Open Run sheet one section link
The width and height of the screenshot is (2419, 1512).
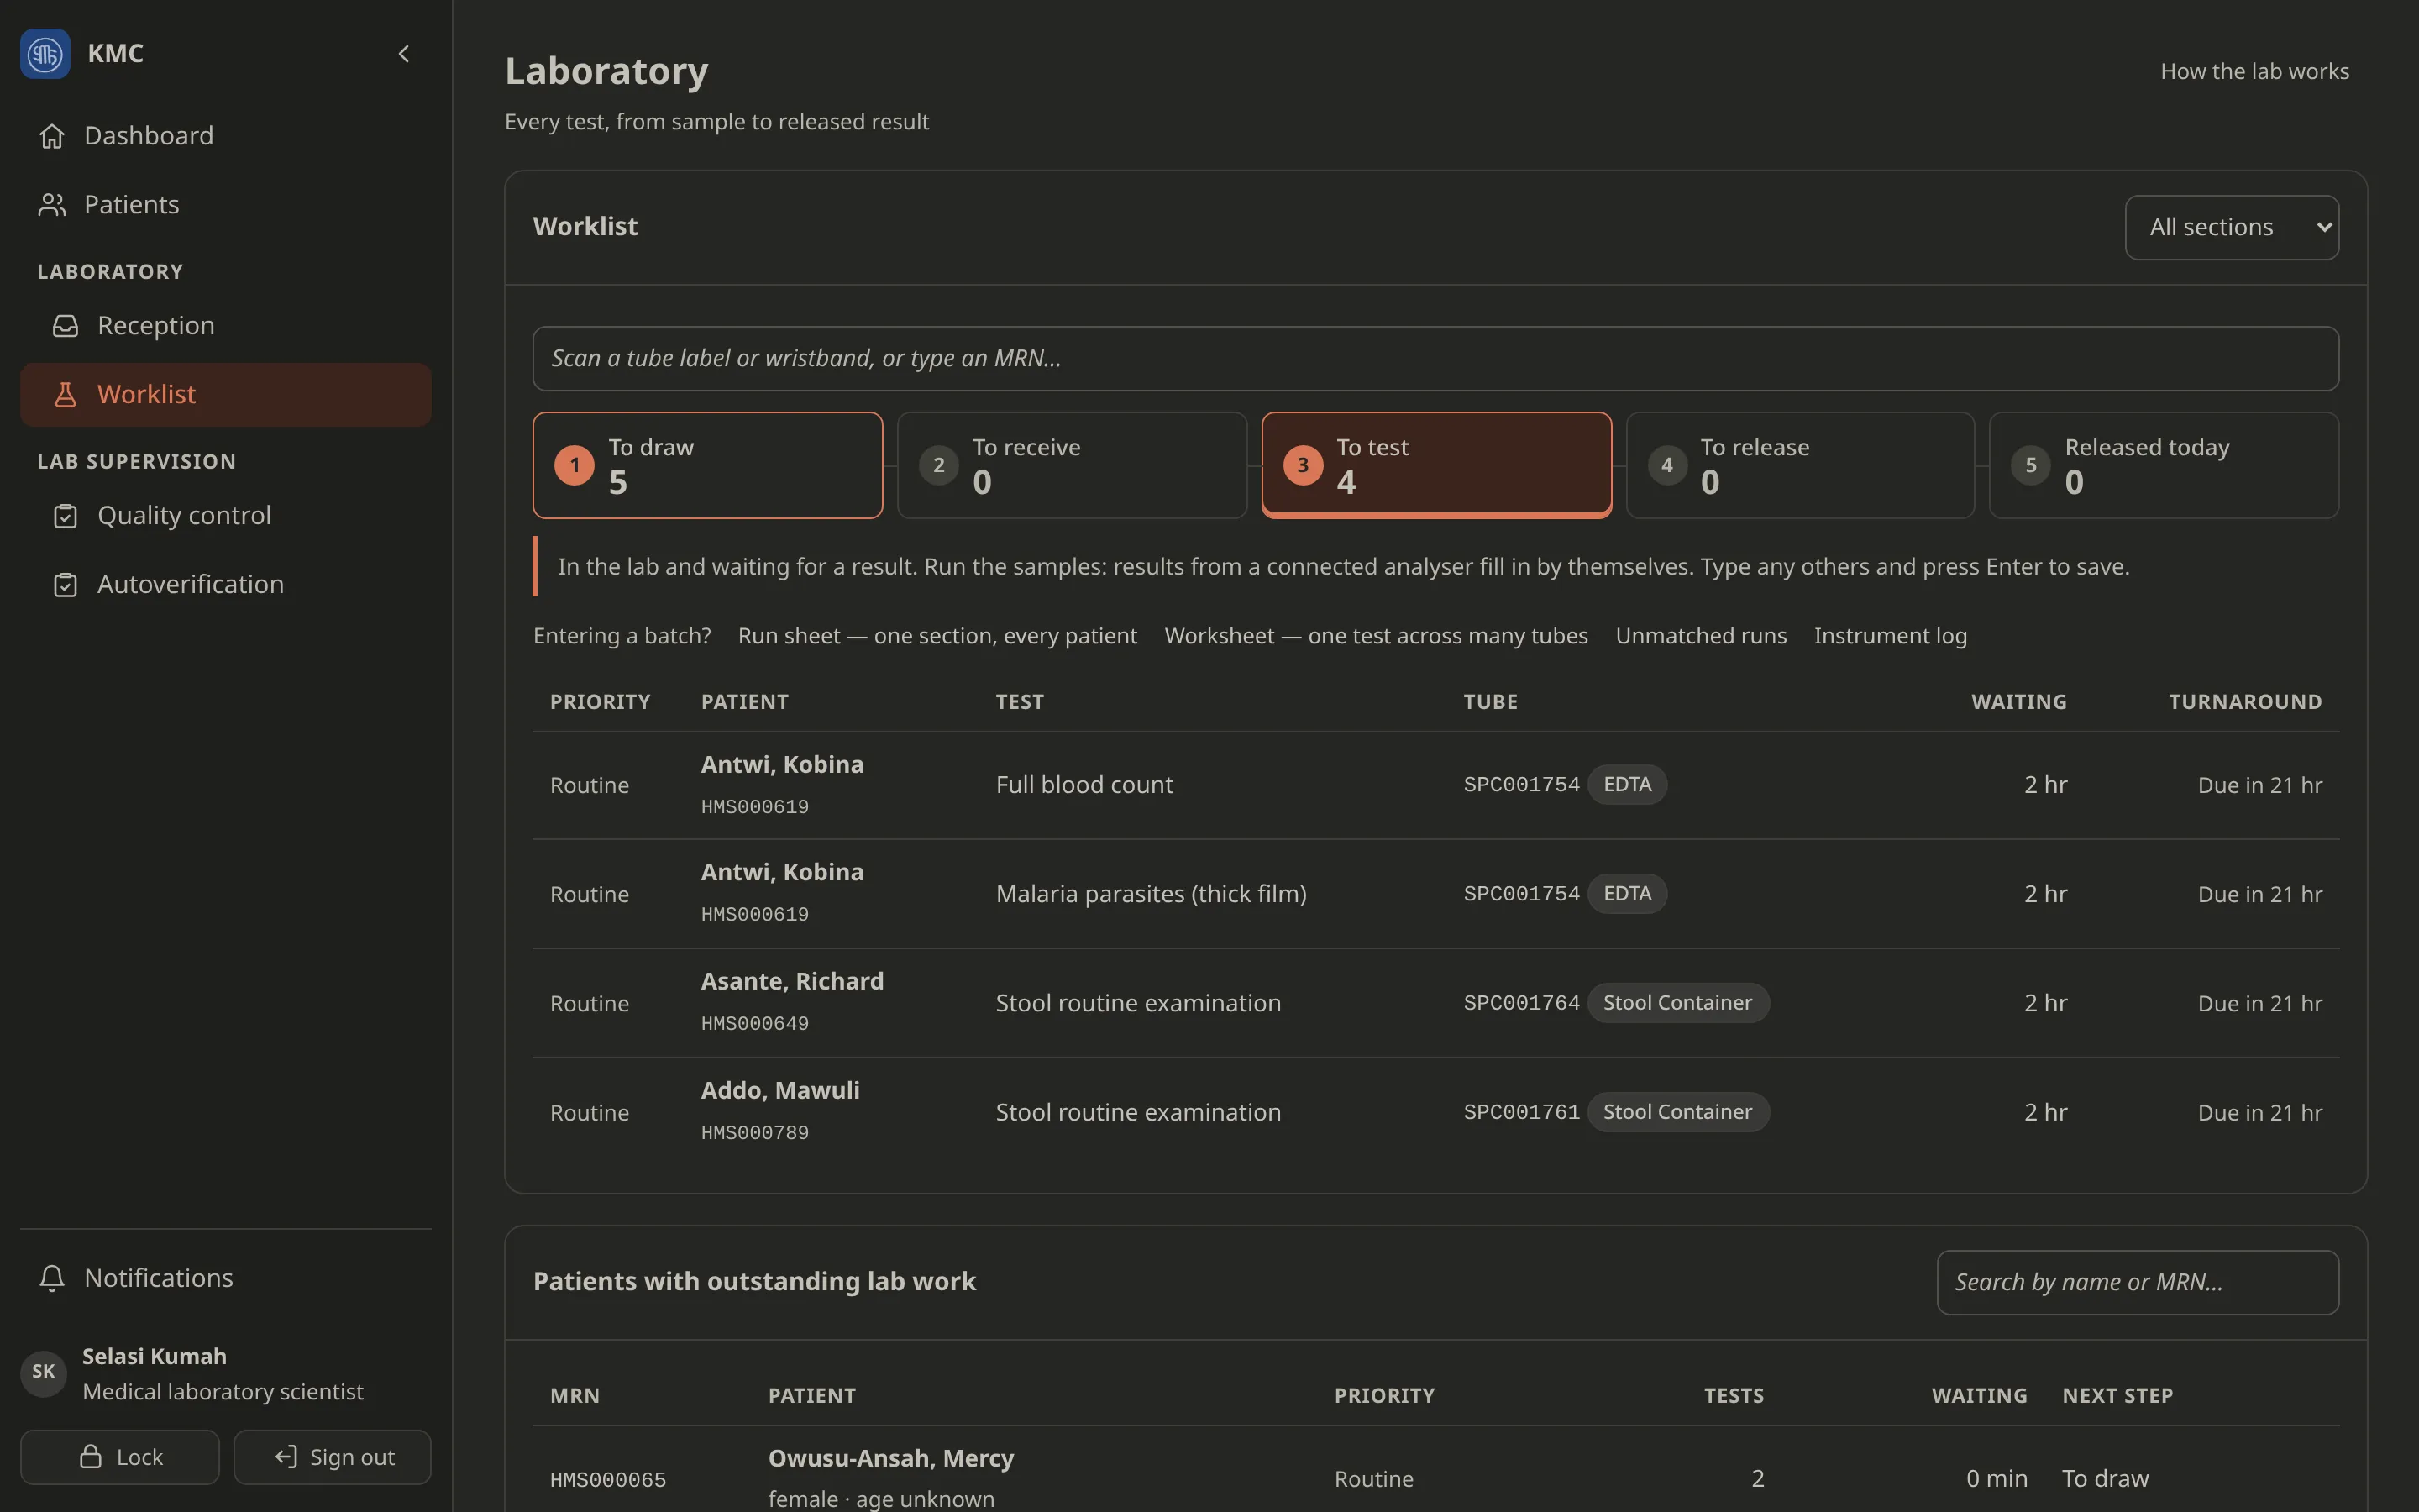937,636
